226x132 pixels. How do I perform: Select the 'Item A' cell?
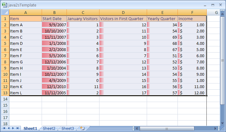click(25, 25)
